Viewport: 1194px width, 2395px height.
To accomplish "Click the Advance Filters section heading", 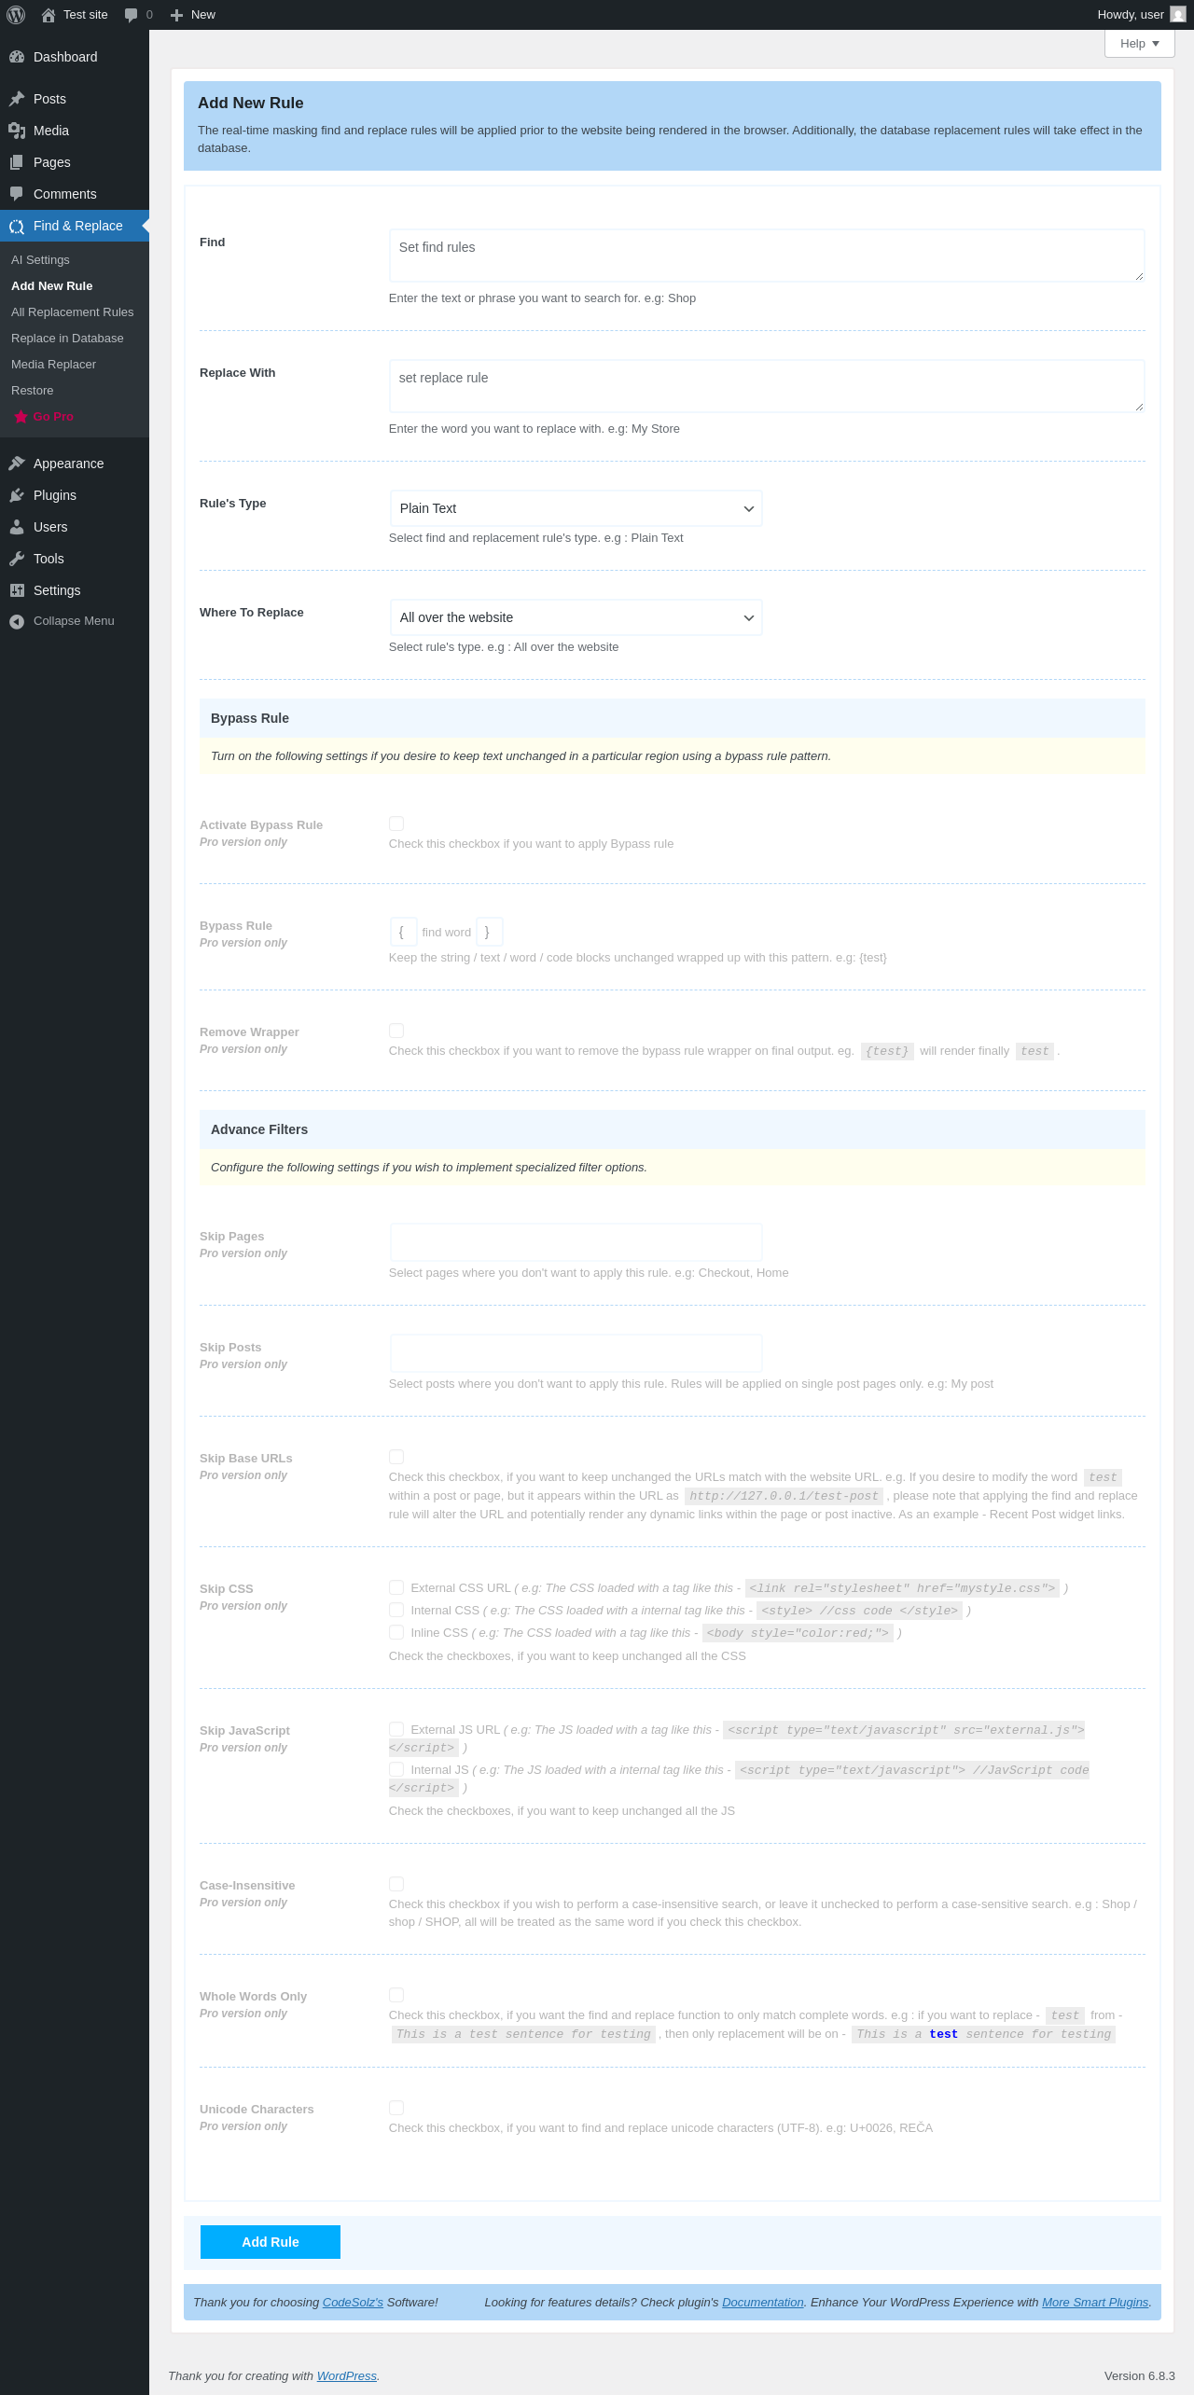I will coord(259,1129).
